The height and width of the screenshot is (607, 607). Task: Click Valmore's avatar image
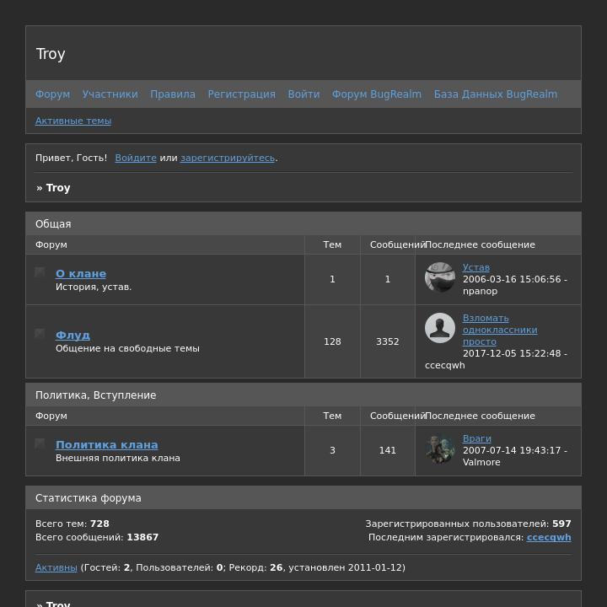(440, 449)
